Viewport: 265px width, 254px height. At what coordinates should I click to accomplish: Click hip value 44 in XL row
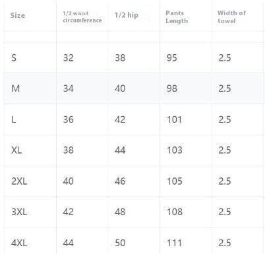click(120, 150)
